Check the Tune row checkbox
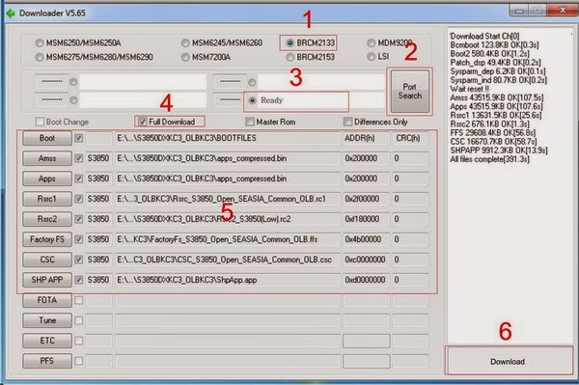The width and height of the screenshot is (579, 385). (x=79, y=320)
